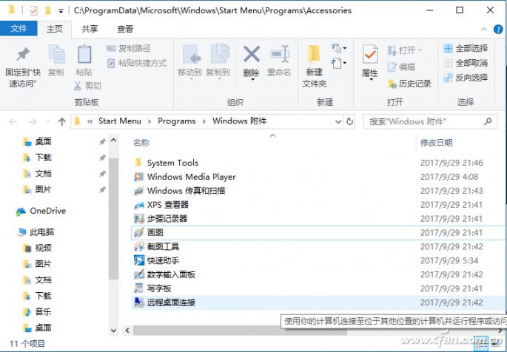Select the 快速助手 shortcut icon
Screen dimensions: 507x352
138,260
